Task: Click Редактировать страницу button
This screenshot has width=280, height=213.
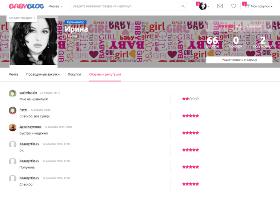Action: coord(239,60)
